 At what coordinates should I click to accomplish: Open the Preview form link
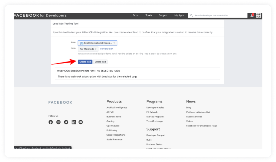[x=107, y=49]
